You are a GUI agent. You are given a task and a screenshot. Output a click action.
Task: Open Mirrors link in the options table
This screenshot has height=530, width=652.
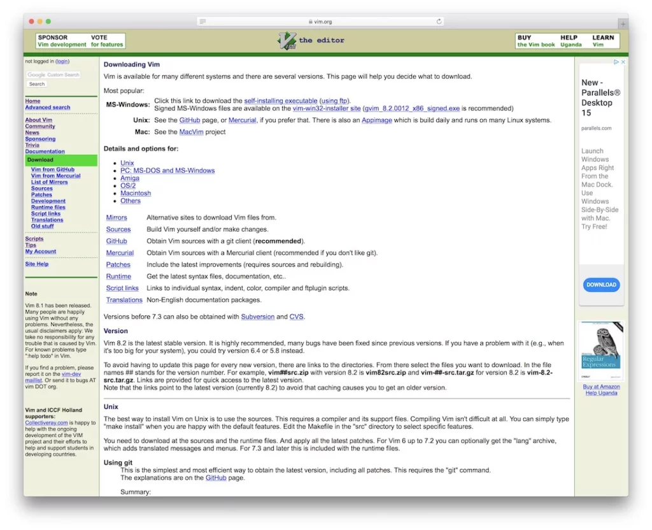tap(117, 218)
